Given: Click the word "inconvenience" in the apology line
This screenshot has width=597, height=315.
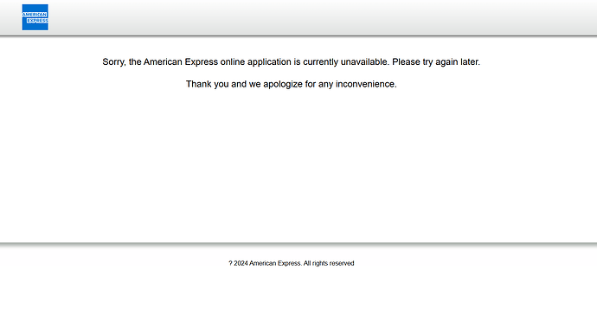Looking at the screenshot, I should pyautogui.click(x=365, y=84).
